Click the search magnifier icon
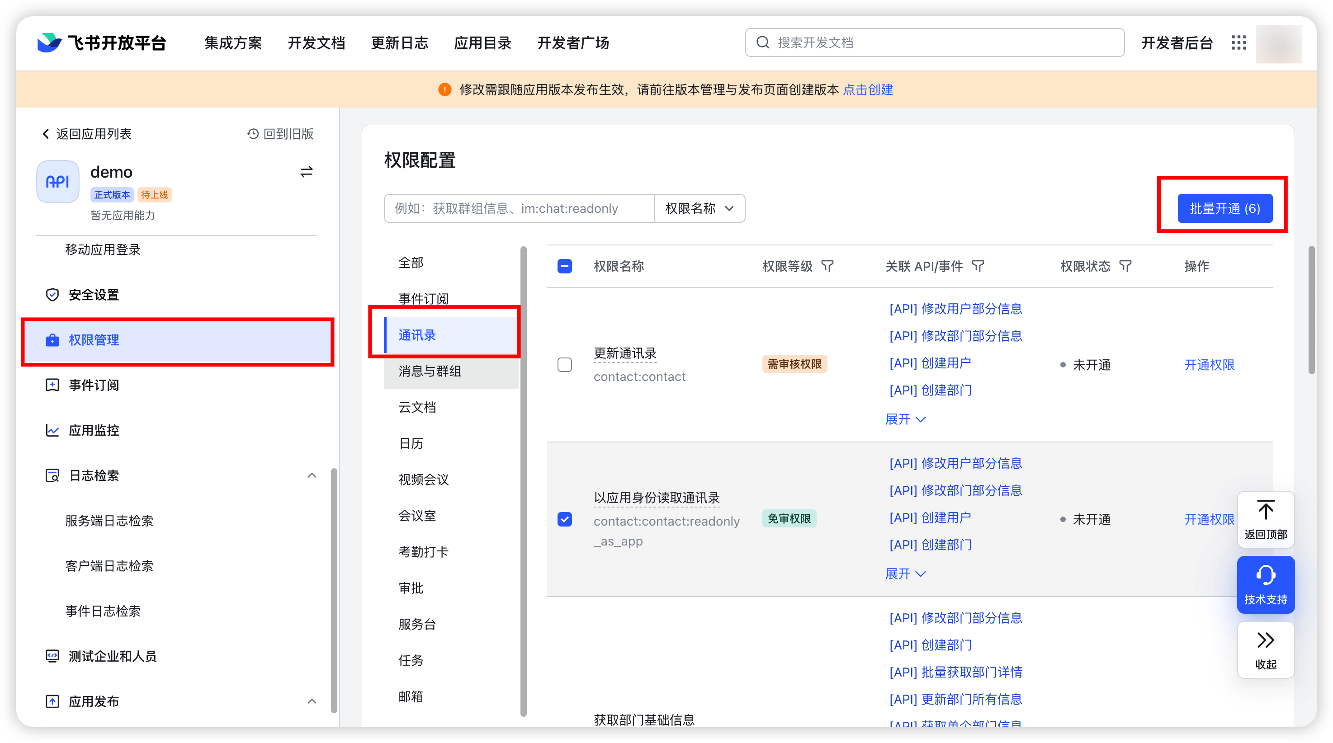 click(x=763, y=42)
